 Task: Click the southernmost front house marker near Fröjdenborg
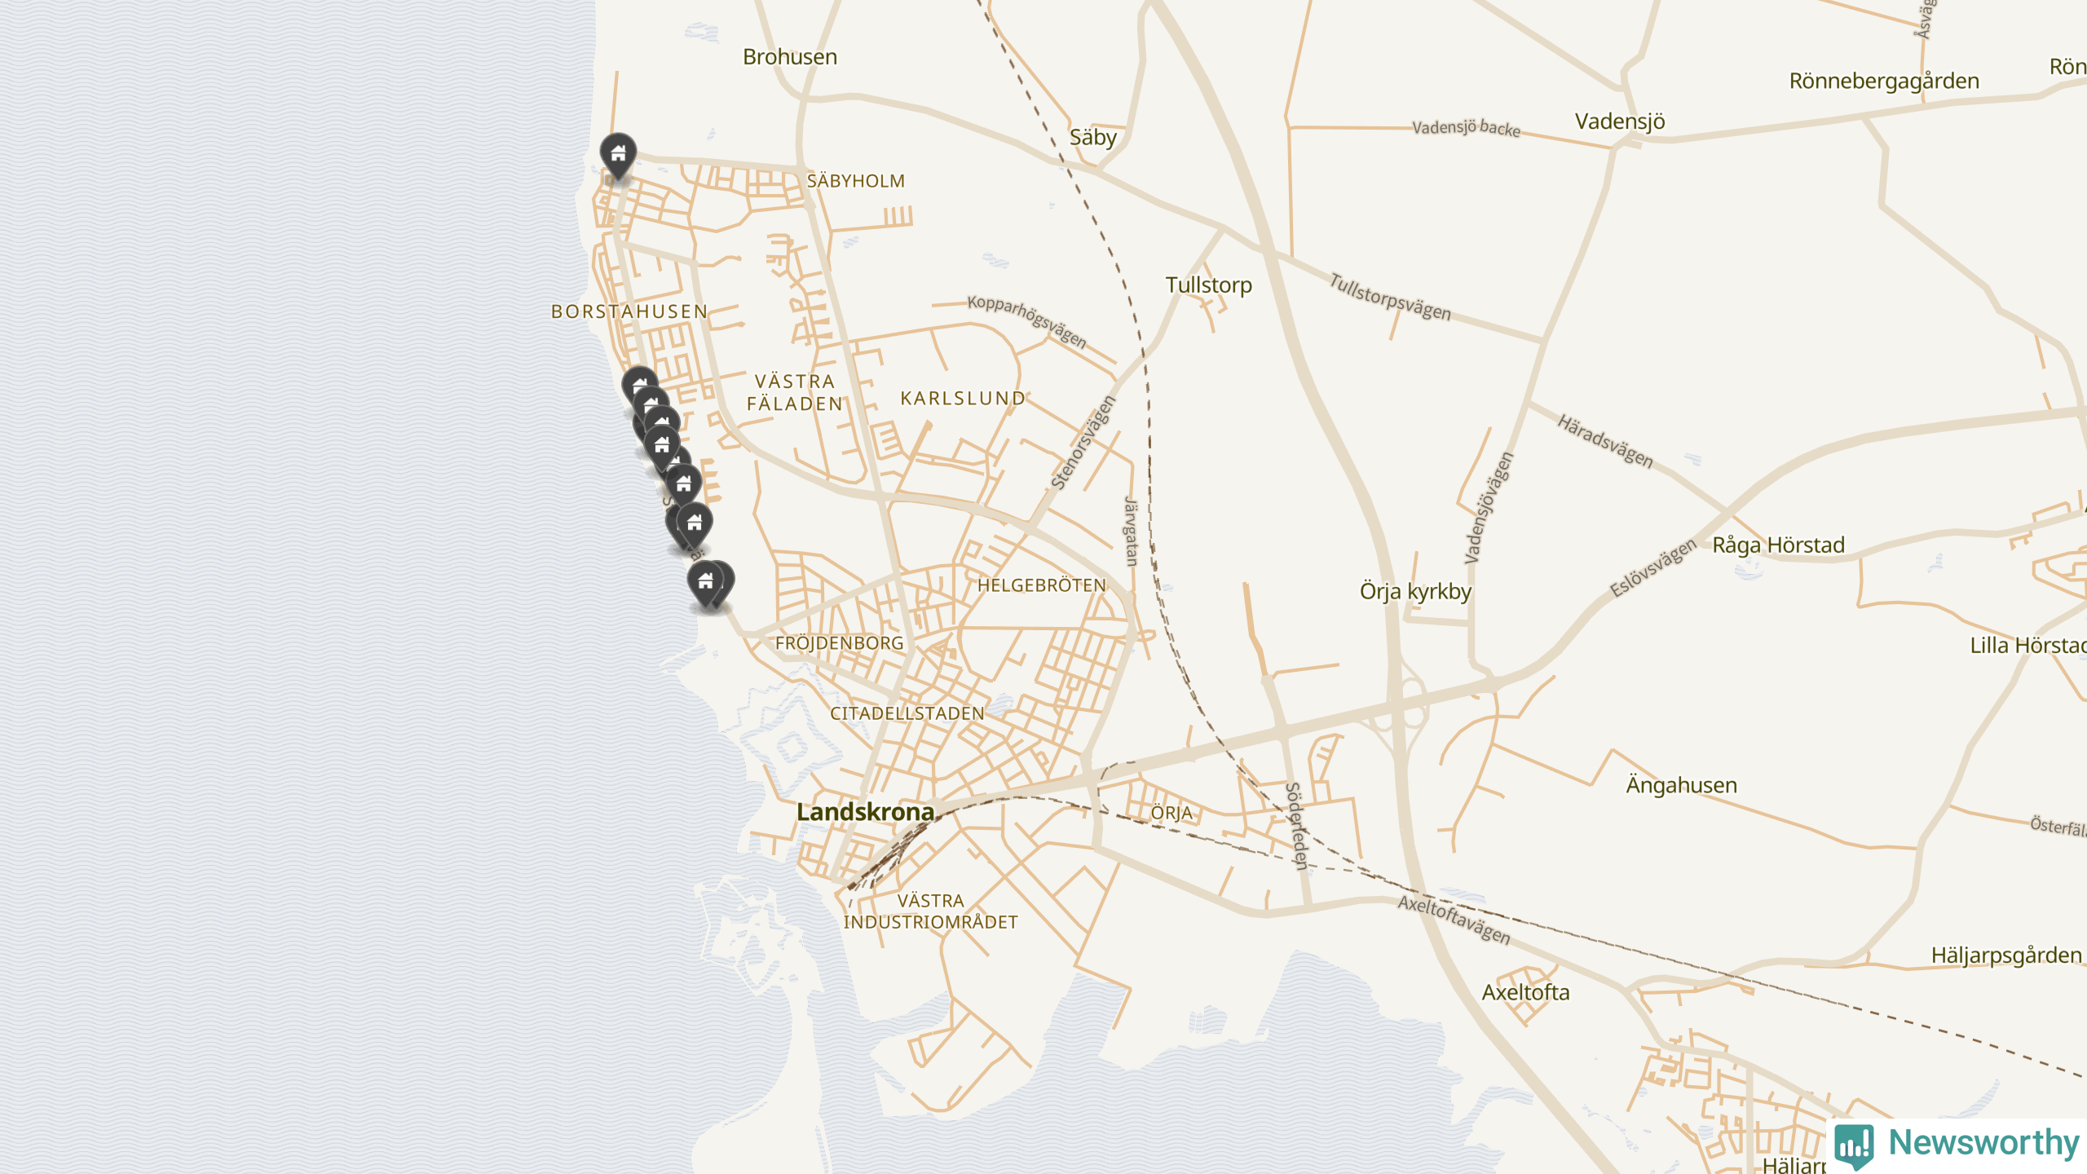(705, 582)
